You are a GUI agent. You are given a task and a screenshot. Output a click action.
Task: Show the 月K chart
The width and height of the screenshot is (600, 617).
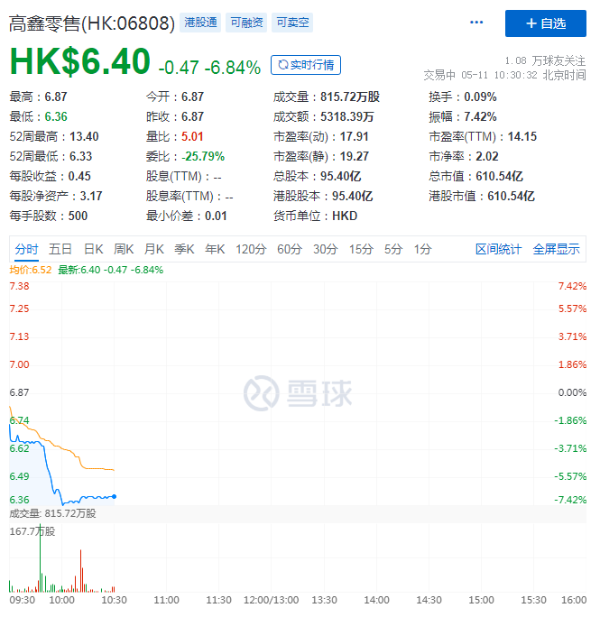(x=154, y=249)
